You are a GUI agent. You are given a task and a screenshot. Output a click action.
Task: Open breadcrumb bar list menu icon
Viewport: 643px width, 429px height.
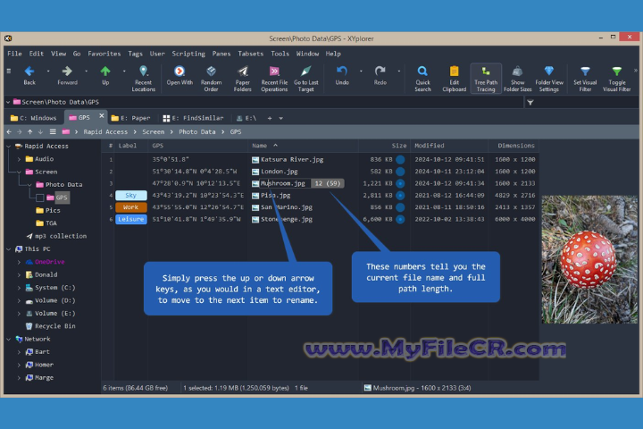click(53, 131)
